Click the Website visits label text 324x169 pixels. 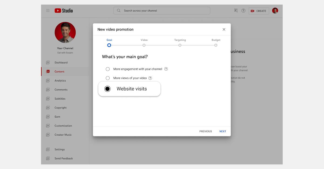click(132, 89)
